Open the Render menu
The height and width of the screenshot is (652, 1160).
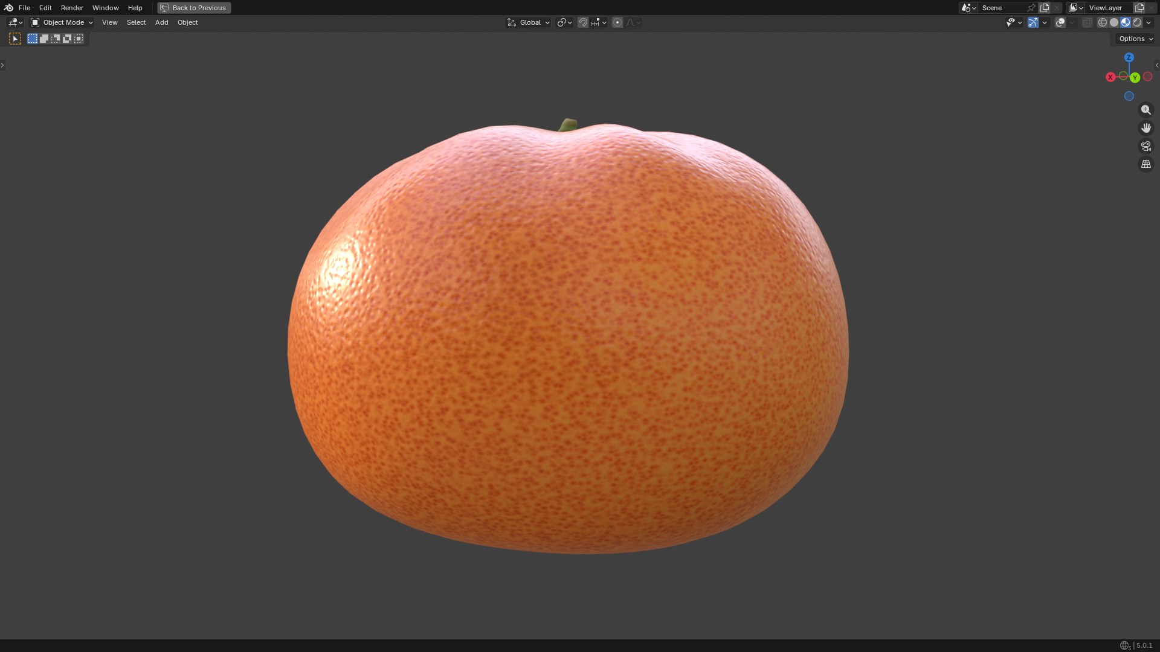pyautogui.click(x=72, y=8)
